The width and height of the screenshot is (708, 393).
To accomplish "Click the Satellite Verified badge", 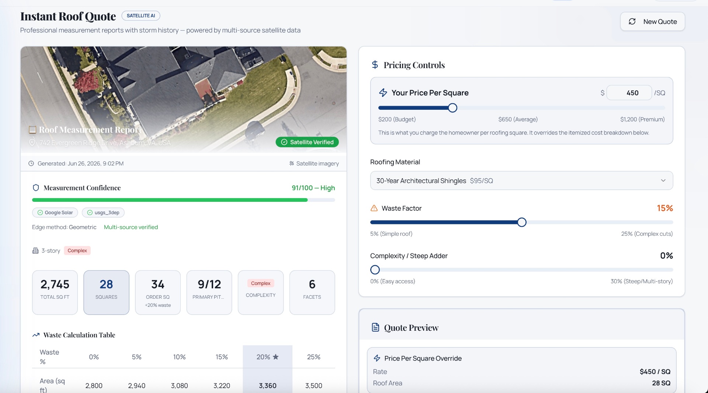I will coord(307,142).
